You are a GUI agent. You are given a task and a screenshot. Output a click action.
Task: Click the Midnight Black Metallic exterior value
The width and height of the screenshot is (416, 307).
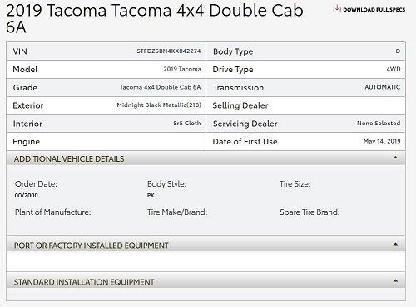[159, 105]
